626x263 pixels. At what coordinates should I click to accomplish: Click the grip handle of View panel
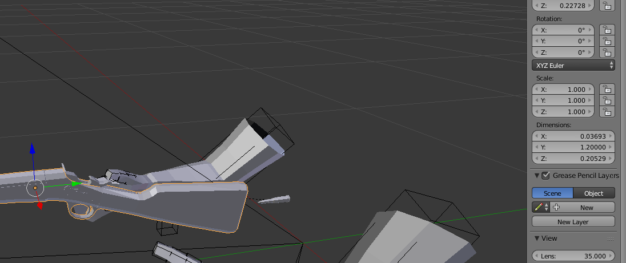(x=611, y=239)
